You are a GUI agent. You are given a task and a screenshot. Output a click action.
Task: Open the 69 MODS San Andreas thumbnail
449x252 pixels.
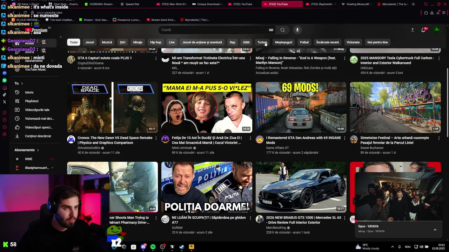click(x=301, y=107)
